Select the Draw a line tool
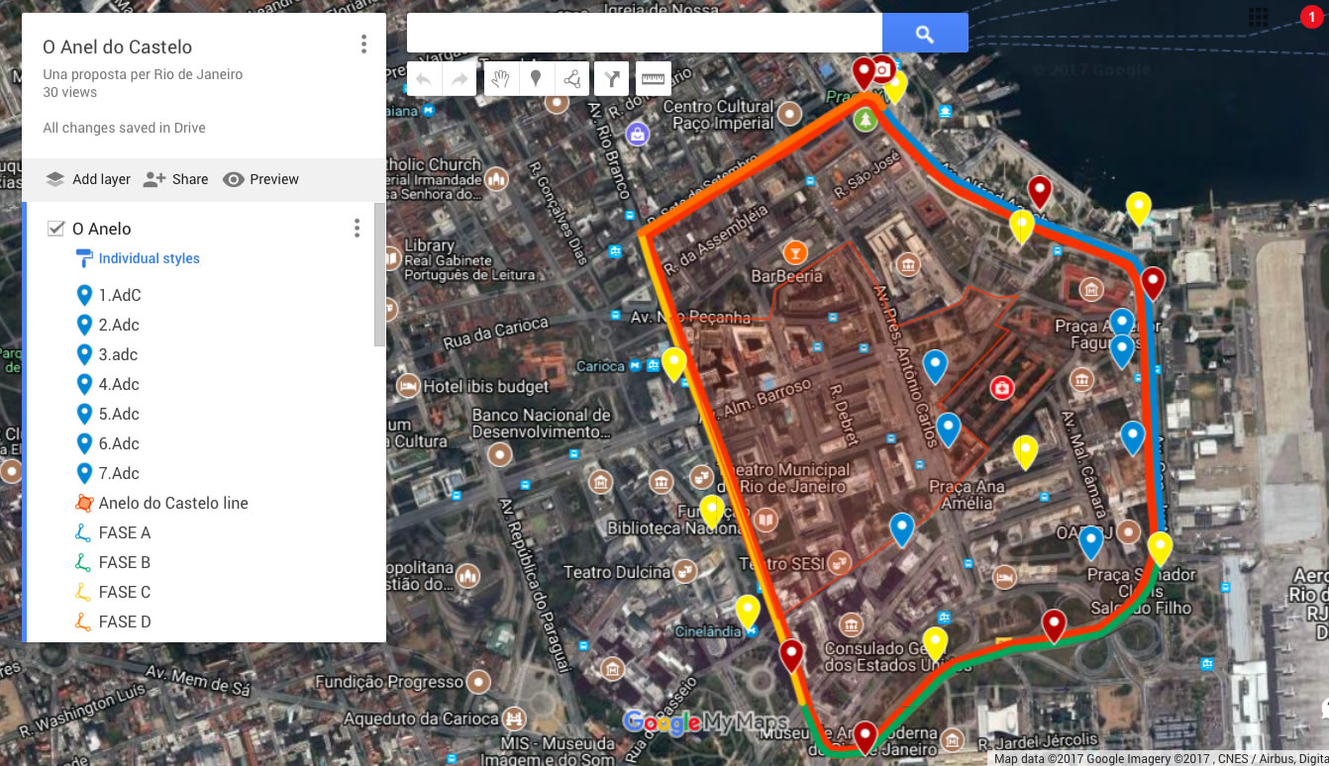This screenshot has width=1329, height=766. [x=572, y=79]
